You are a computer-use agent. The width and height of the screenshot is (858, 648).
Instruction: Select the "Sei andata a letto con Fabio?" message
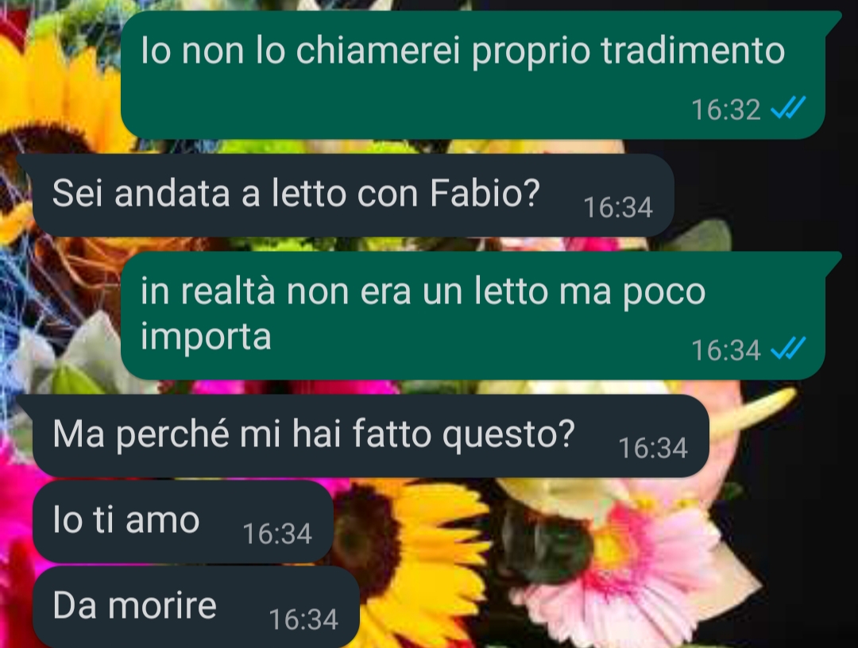pyautogui.click(x=354, y=195)
